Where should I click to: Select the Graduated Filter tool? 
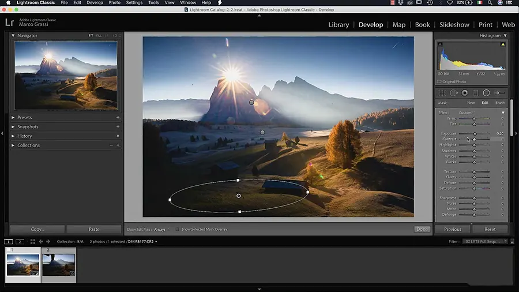tap(475, 93)
